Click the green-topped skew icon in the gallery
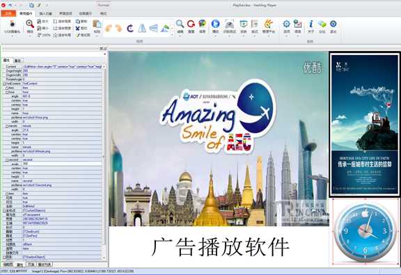Viewport: 401px width, 275px height. pos(165,28)
